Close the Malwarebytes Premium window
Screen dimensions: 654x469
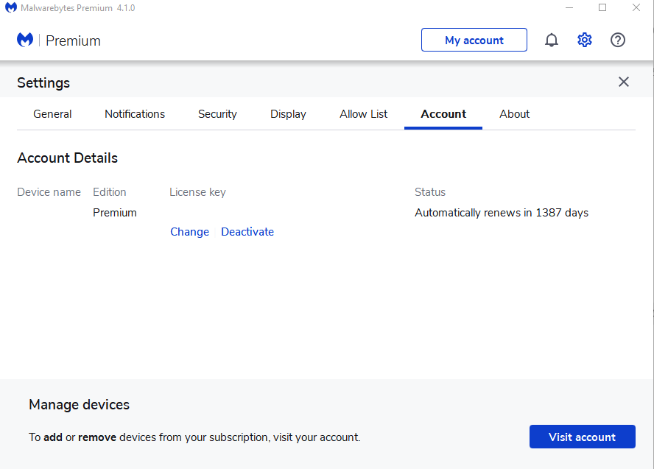(x=636, y=8)
